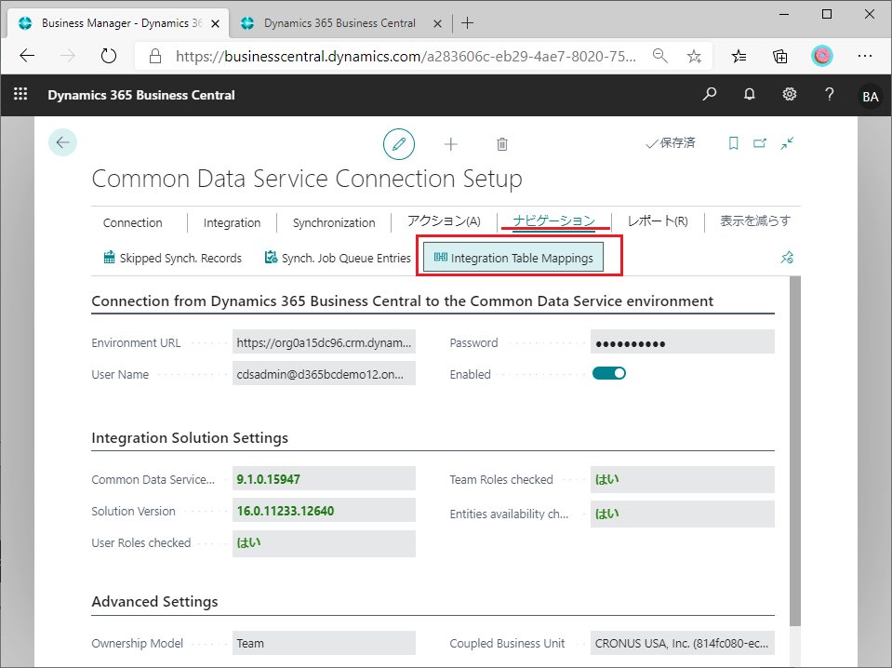Click Connection from Dynamics 365 section heading

tap(402, 301)
